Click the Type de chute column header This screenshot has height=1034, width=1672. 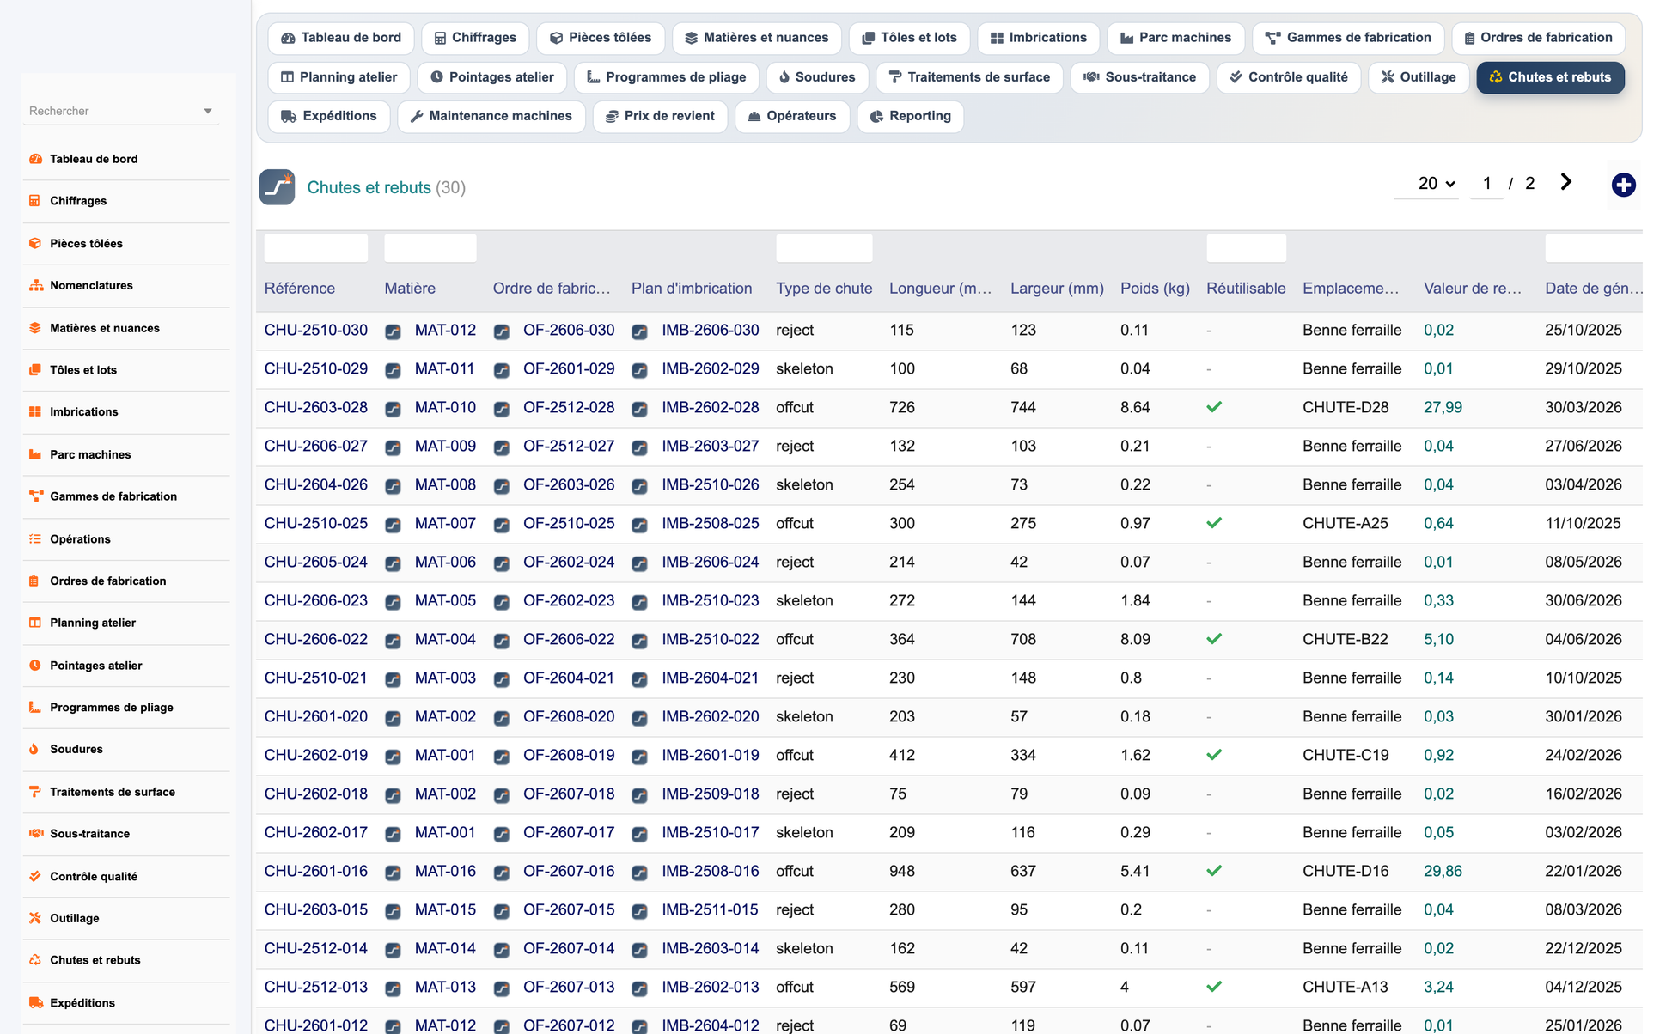coord(824,289)
